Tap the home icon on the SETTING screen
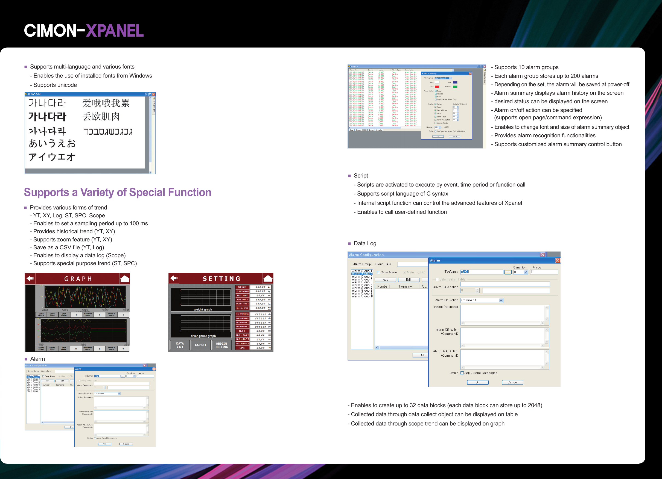 point(268,279)
